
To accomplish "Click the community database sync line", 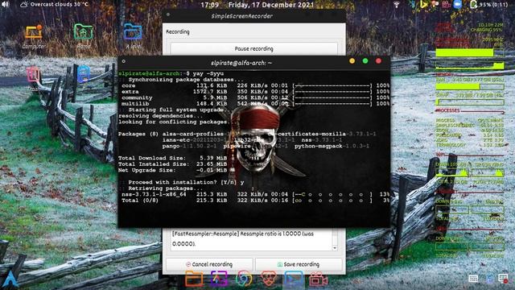I will click(255, 97).
